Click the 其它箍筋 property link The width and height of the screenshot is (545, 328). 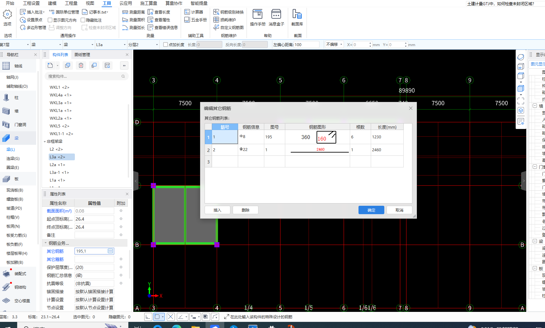pyautogui.click(x=55, y=259)
